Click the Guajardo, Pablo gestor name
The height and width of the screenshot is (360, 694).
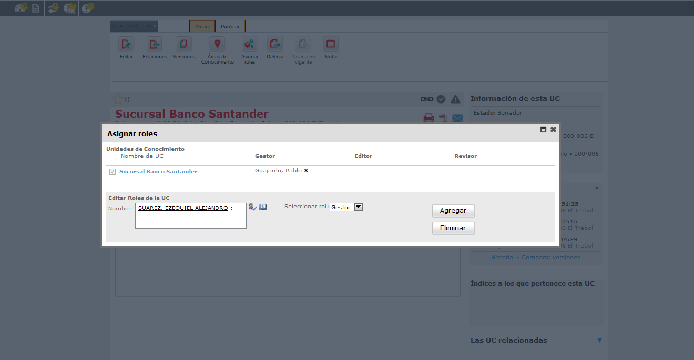pyautogui.click(x=278, y=171)
